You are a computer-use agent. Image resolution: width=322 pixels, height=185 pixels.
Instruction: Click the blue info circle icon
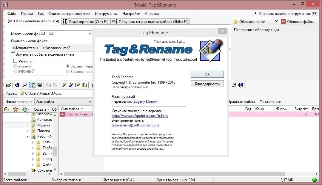[241, 85]
